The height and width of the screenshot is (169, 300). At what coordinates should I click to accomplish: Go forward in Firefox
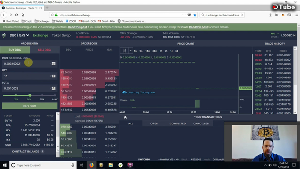pyautogui.click(x=10, y=15)
